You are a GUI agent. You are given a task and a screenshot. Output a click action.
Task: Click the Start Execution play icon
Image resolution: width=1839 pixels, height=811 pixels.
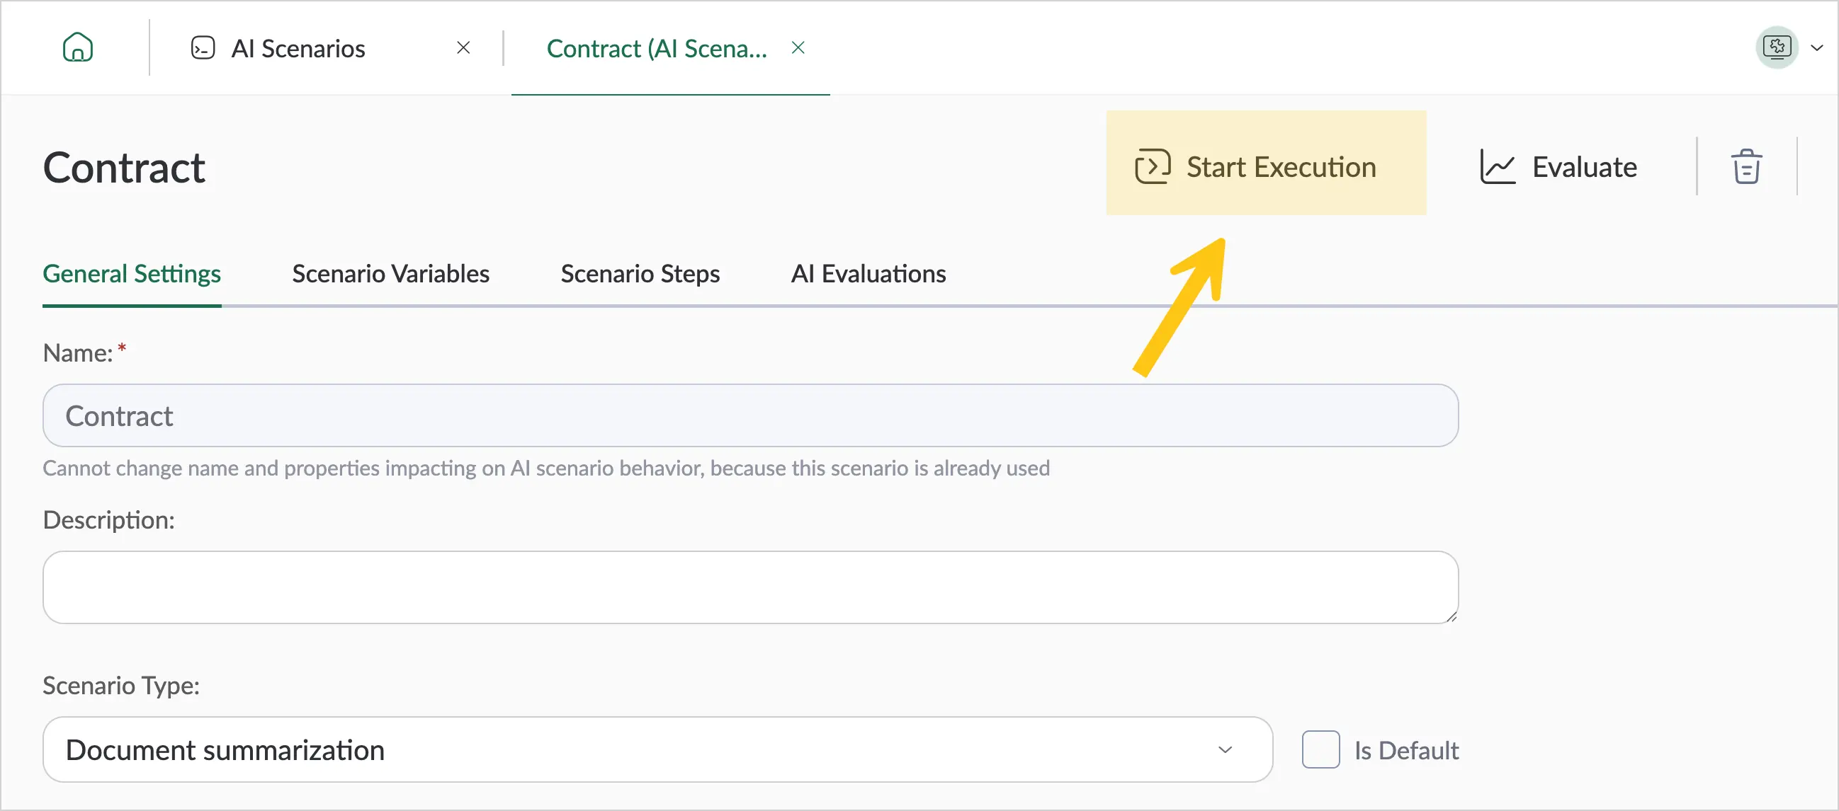tap(1153, 166)
